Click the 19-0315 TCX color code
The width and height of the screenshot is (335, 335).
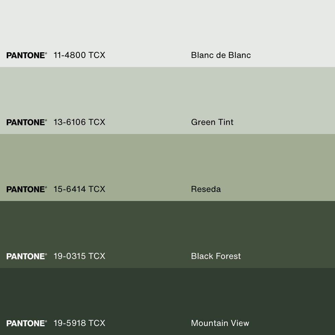click(79, 256)
